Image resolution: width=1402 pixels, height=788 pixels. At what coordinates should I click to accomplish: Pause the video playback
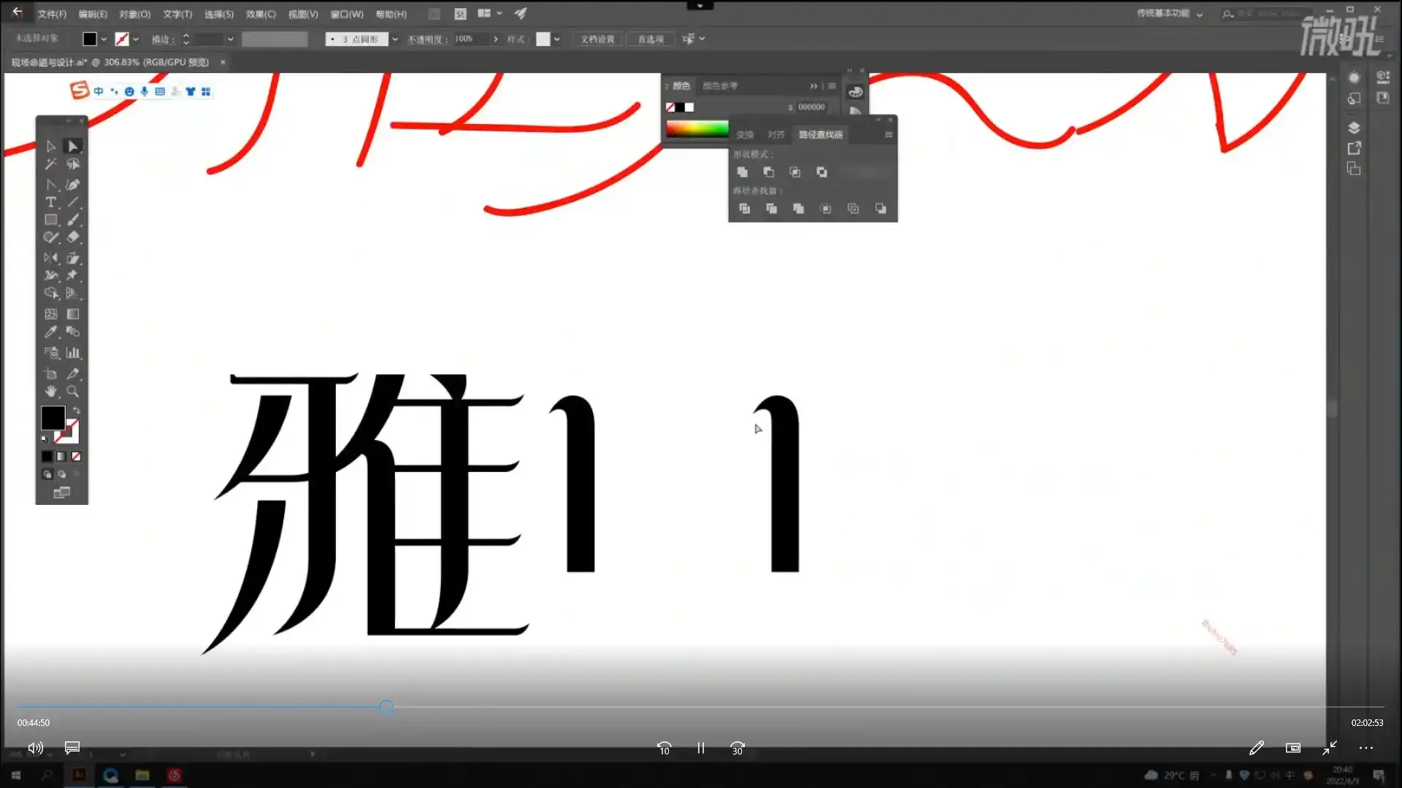(x=700, y=748)
